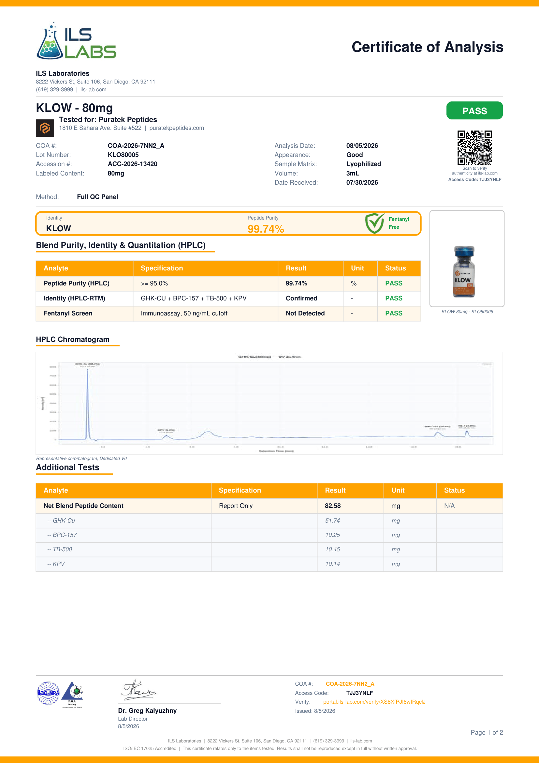Click ils-lab.com in the header address
539x763 pixels.
click(x=93, y=90)
